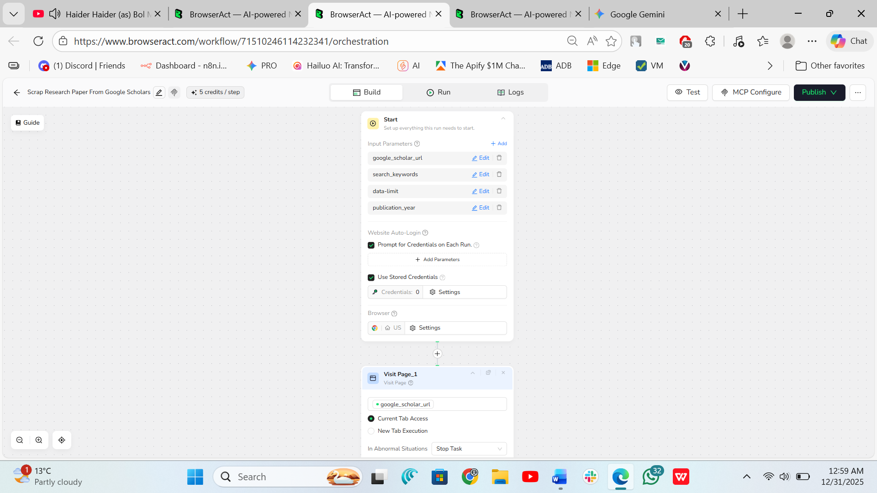Remove the Visit Page_1 node
The height and width of the screenshot is (493, 877).
[x=503, y=372]
